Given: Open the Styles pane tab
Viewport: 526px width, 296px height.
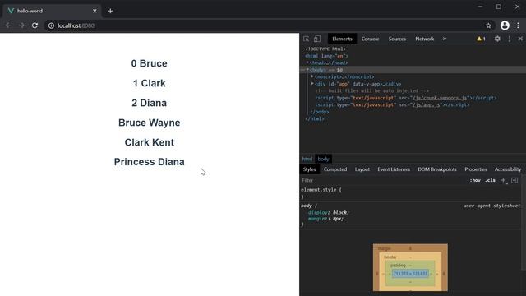Looking at the screenshot, I should click(309, 169).
